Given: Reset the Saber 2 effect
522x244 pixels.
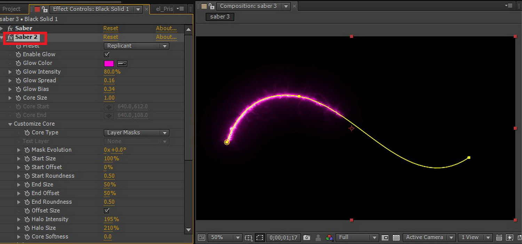Looking at the screenshot, I should (111, 37).
